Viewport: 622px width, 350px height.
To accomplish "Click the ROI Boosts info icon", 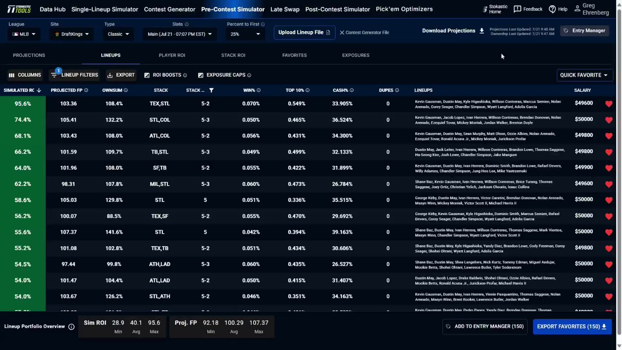I will pyautogui.click(x=185, y=75).
